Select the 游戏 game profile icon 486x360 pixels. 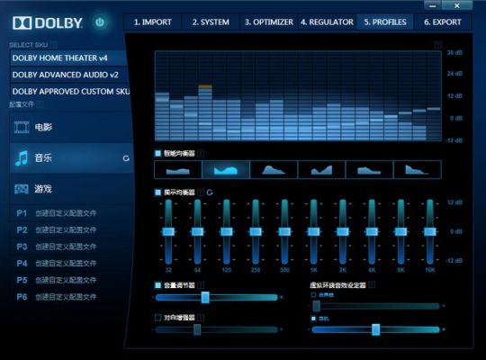(x=22, y=189)
